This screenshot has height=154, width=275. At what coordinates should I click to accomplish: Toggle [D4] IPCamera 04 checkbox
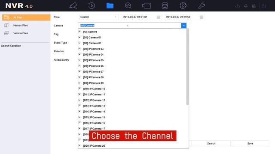[79, 54]
